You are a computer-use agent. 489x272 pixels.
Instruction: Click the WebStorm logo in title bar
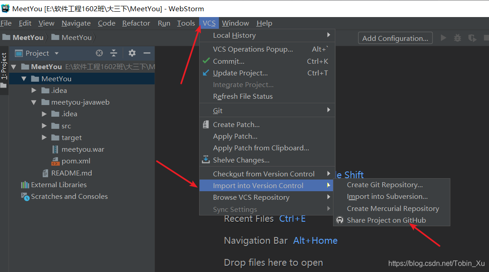tap(5, 9)
